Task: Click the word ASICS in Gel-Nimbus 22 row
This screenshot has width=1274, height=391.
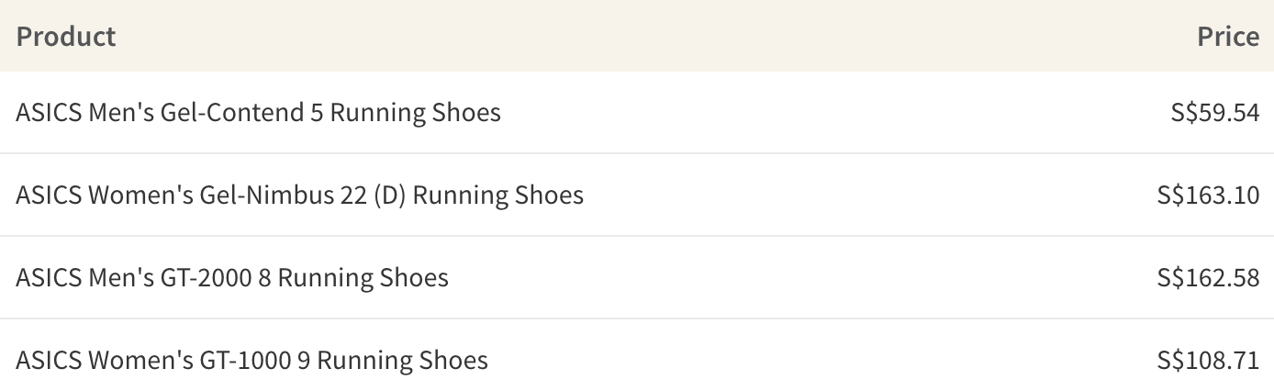Action: tap(49, 195)
